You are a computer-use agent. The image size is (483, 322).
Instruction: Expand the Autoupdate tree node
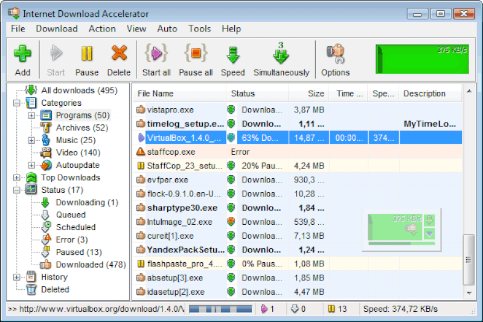tap(31, 165)
